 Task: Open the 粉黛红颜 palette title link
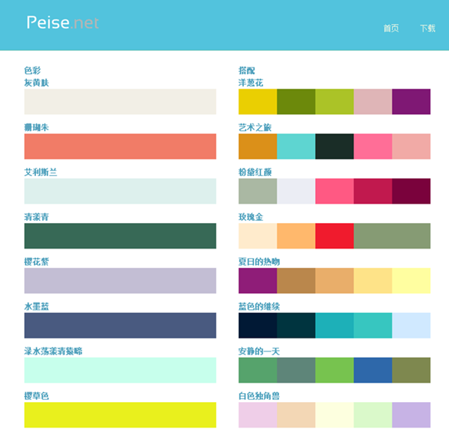(254, 172)
